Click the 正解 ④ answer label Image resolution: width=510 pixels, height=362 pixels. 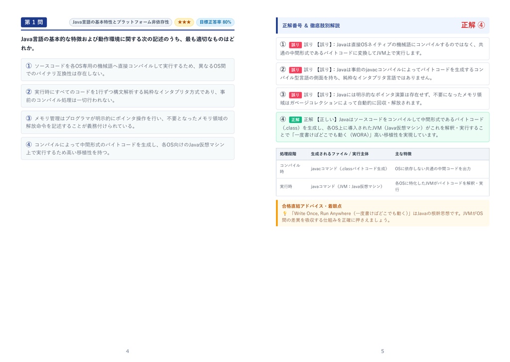473,25
